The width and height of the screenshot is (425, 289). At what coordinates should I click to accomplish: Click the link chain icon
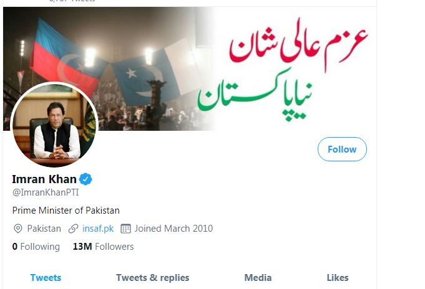(73, 229)
